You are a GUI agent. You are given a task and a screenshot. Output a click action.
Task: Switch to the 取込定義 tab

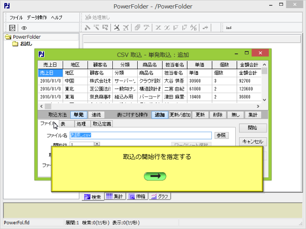(x=102, y=124)
